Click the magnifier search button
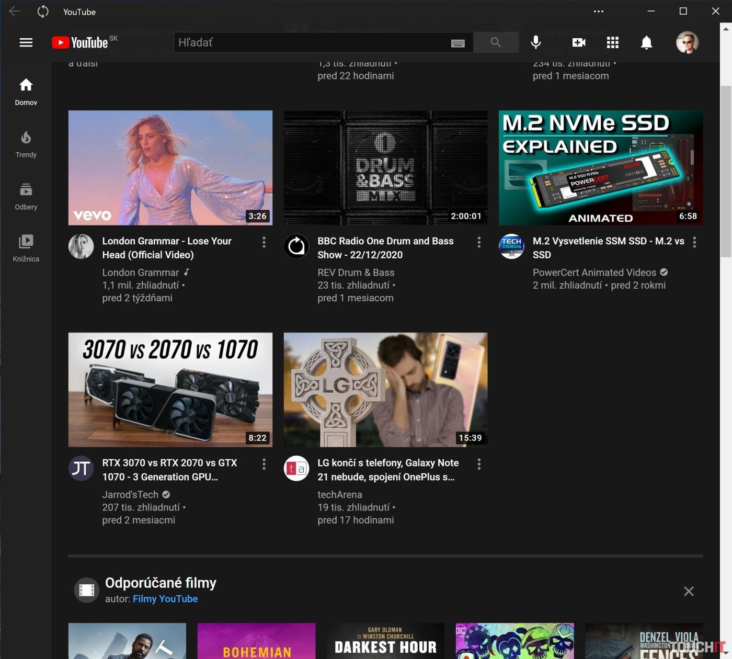The height and width of the screenshot is (659, 732). coord(496,42)
